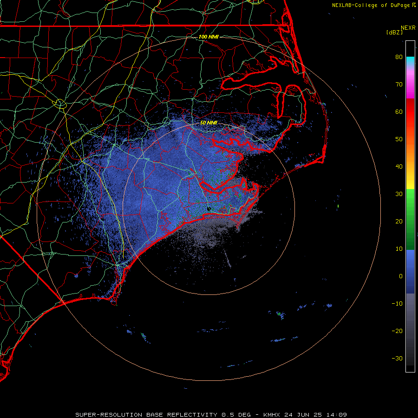Click the [dBZ] units label

click(x=394, y=33)
